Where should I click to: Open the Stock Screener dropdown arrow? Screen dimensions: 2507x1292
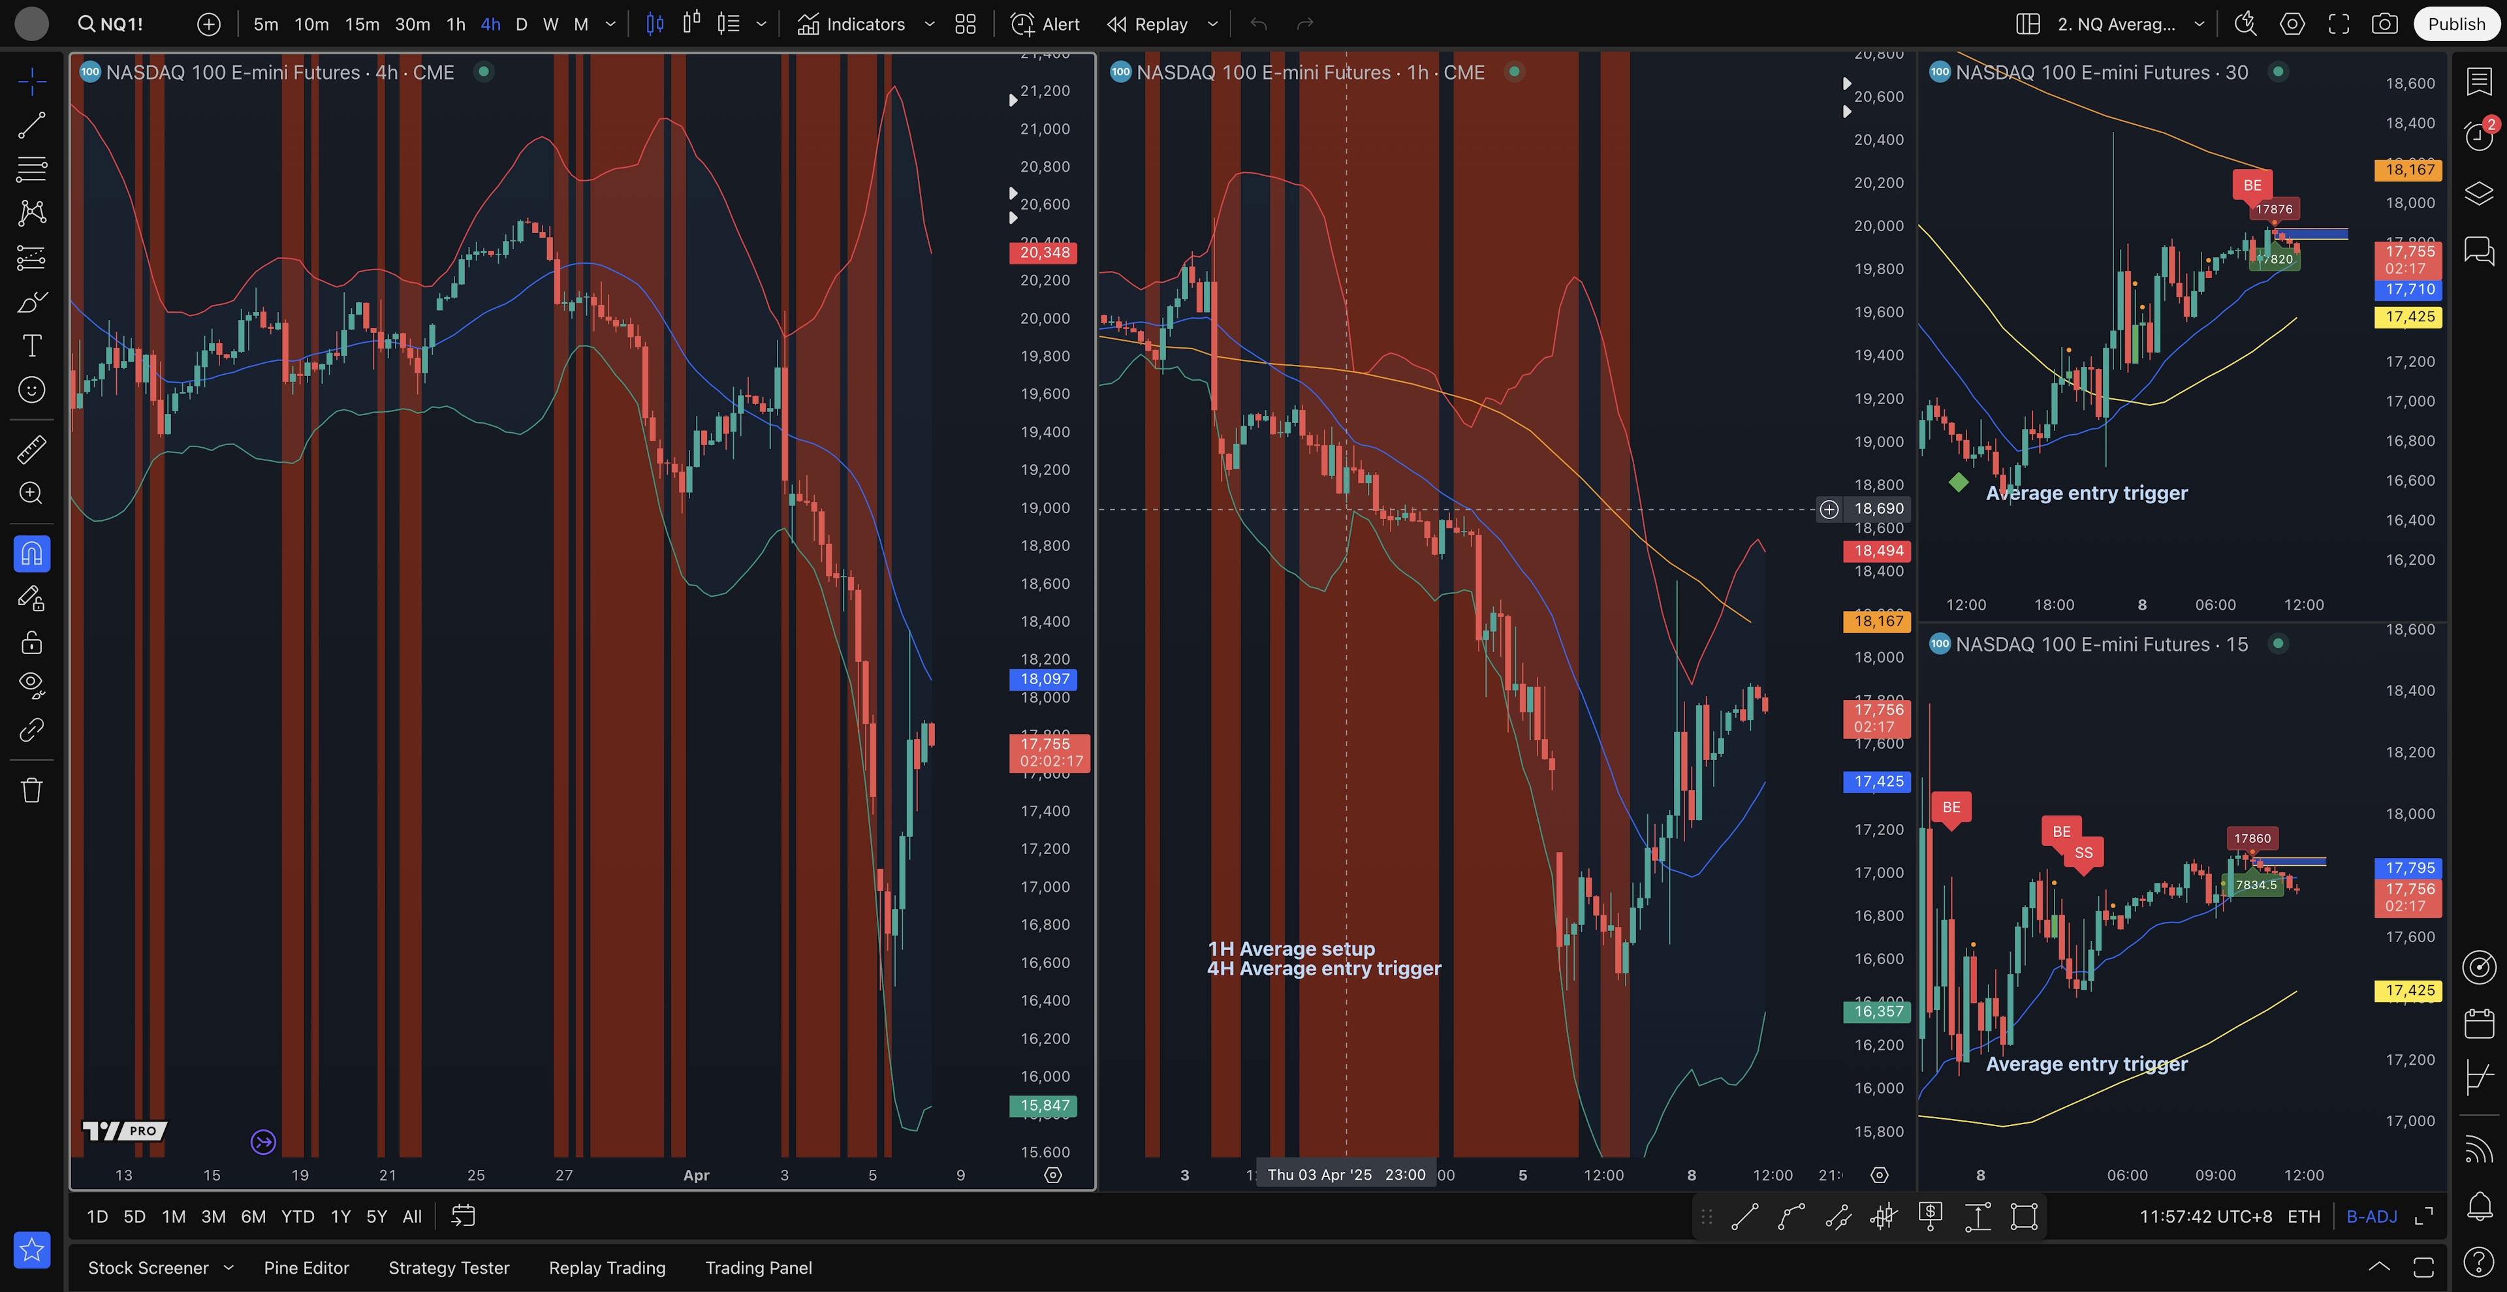pos(229,1267)
